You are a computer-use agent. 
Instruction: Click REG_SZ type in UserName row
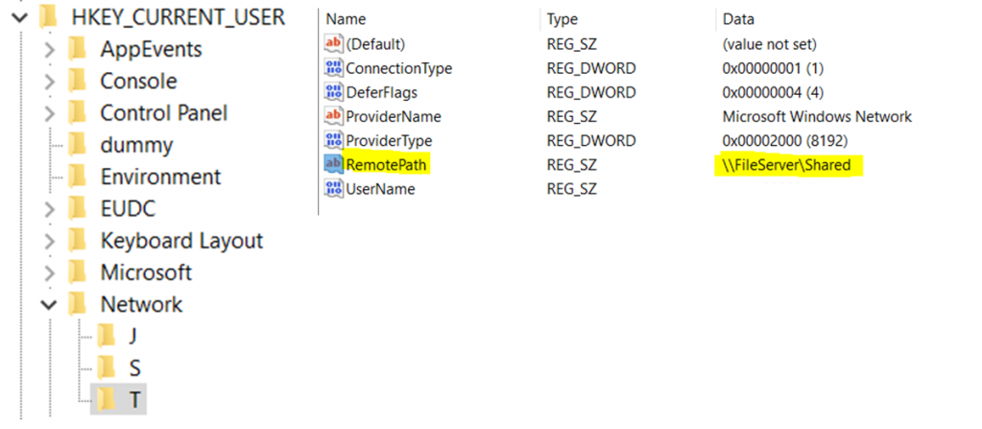(571, 188)
